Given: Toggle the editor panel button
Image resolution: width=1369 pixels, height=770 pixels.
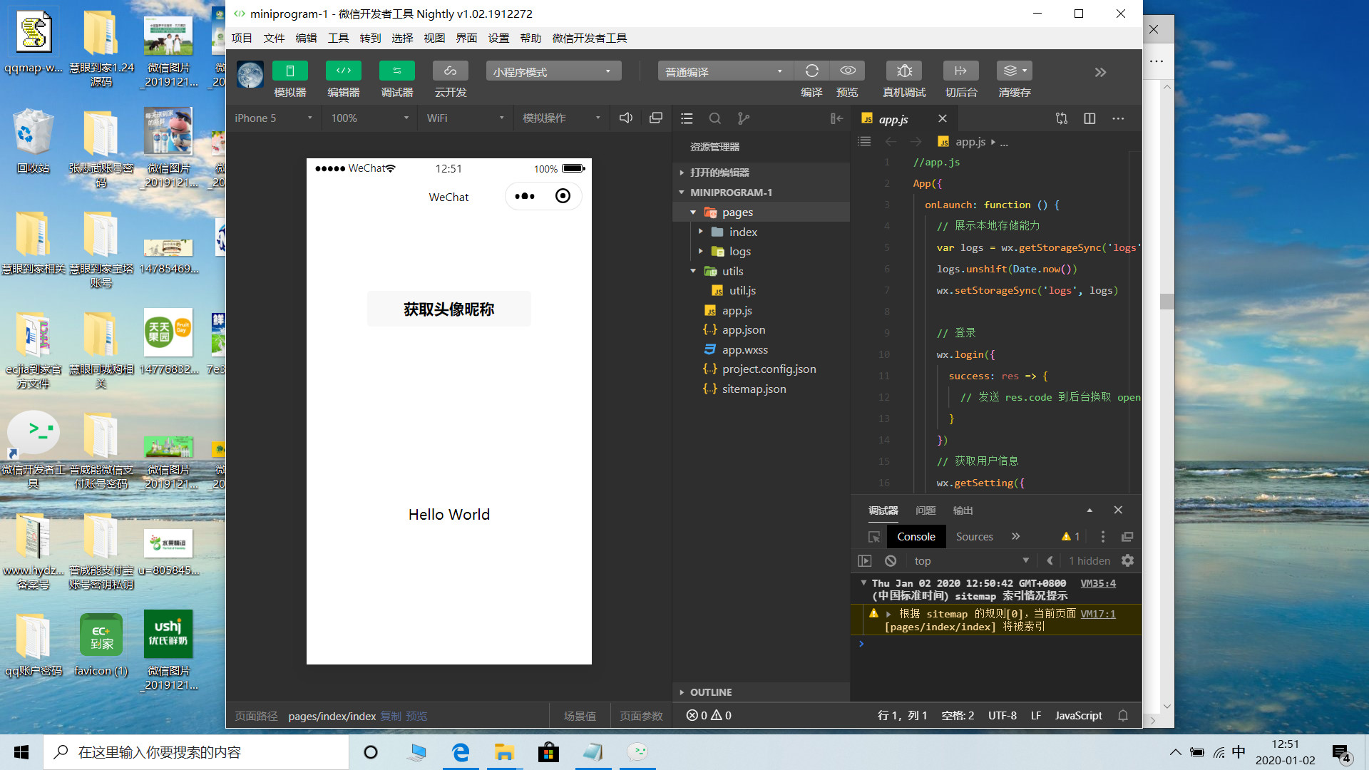Looking at the screenshot, I should click(343, 71).
